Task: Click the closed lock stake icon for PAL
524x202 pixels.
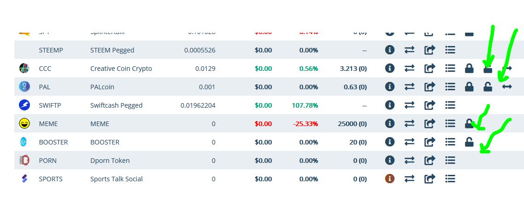Action: tap(469, 87)
